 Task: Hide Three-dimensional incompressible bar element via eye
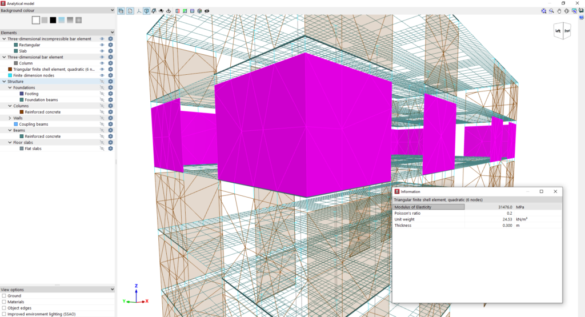102,39
